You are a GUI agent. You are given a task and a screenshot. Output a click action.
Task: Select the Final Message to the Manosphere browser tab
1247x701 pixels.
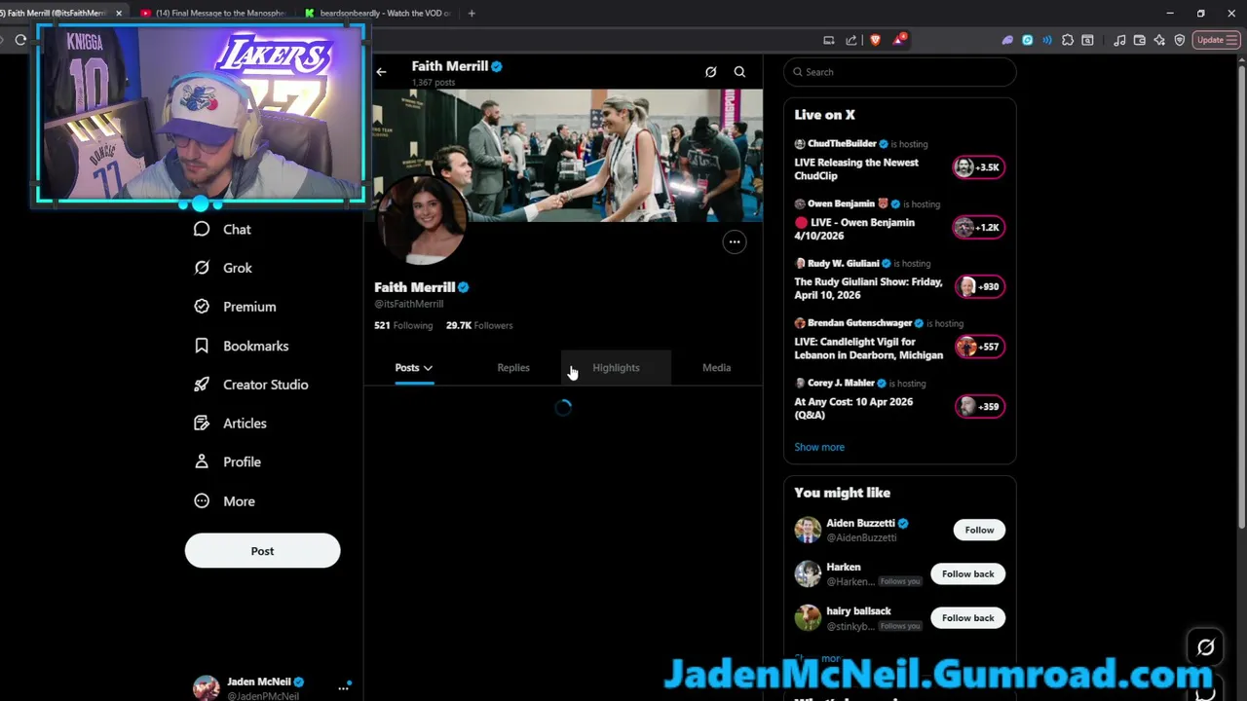coord(212,13)
